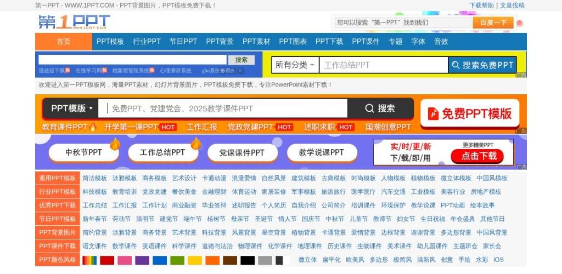This screenshot has height=274, width=562.
Task: Open the 下载帮助 link at top right
Action: (x=481, y=5)
